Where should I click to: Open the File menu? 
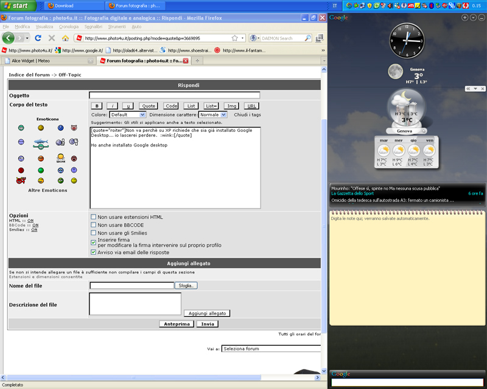point(6,27)
